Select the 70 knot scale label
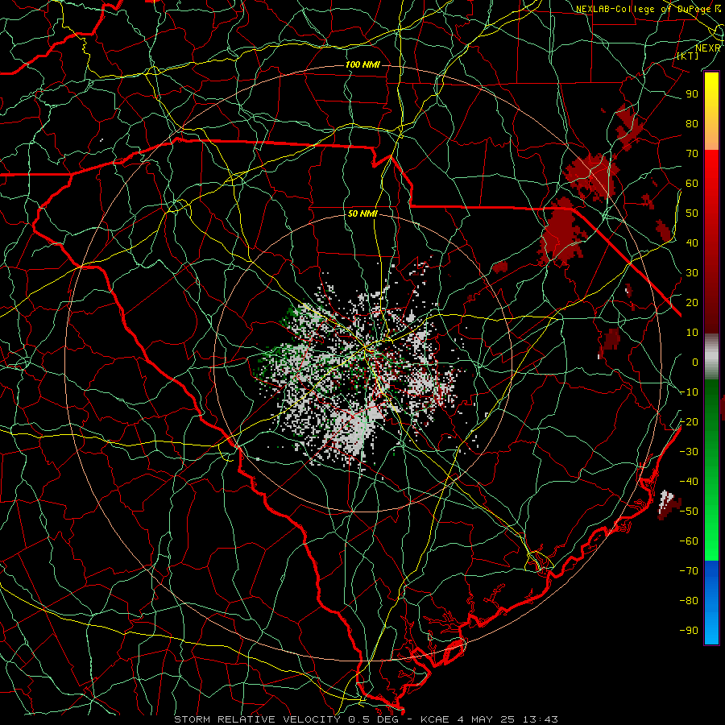Image resolution: width=725 pixels, height=725 pixels. click(692, 154)
